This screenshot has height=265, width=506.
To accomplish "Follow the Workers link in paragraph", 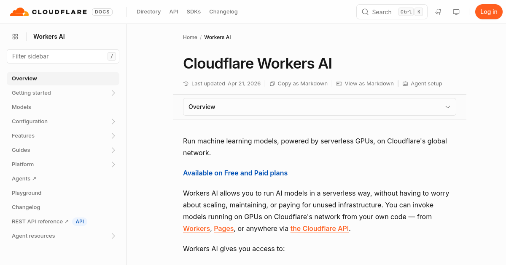I will coord(196,229).
